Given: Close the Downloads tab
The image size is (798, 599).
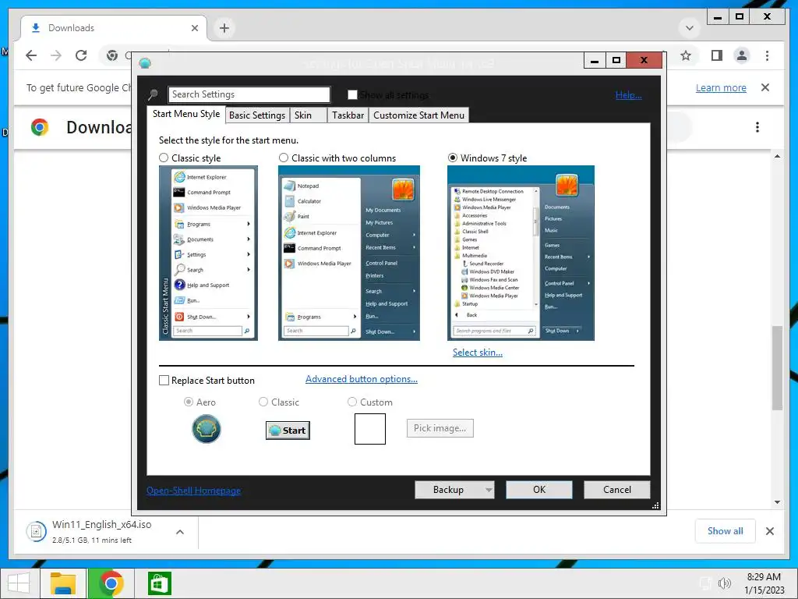Looking at the screenshot, I should (x=194, y=28).
